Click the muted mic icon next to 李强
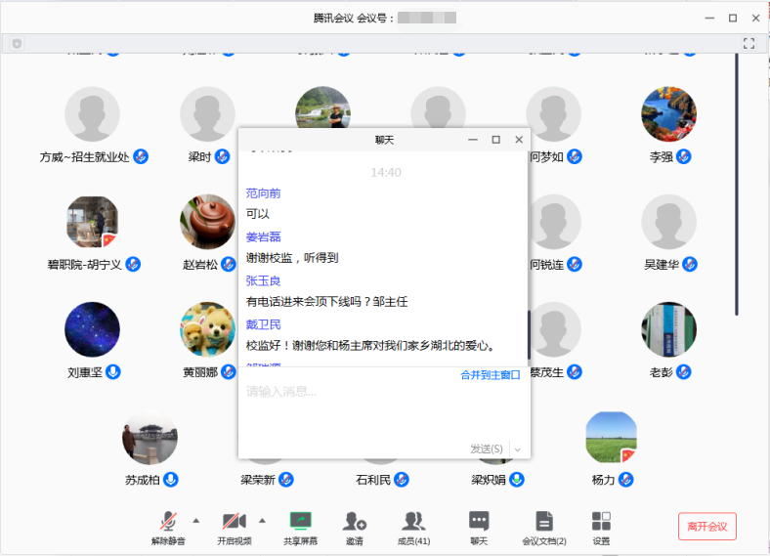Viewport: 770px width, 556px height. coord(684,156)
